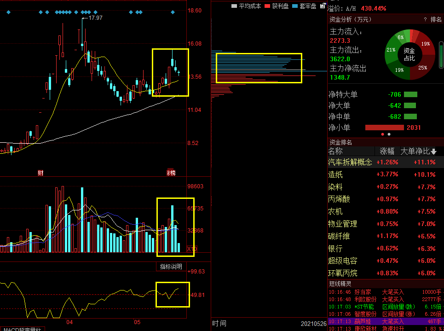Open chip distribution settings icon

click(323, 6)
